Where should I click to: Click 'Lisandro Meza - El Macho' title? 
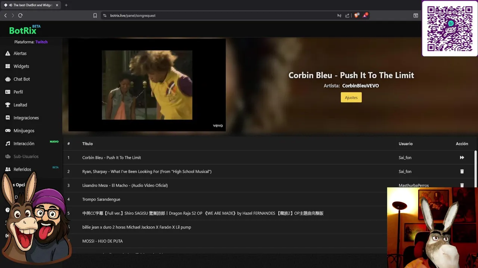125,185
